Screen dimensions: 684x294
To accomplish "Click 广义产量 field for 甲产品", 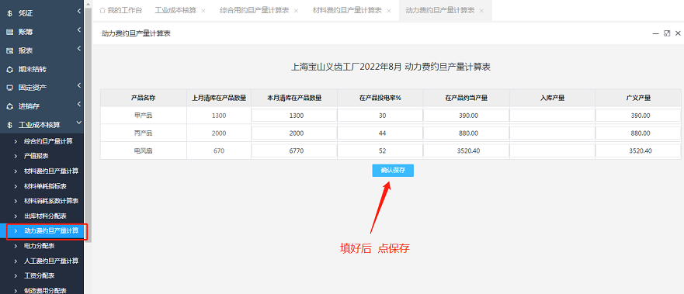I will (x=638, y=116).
